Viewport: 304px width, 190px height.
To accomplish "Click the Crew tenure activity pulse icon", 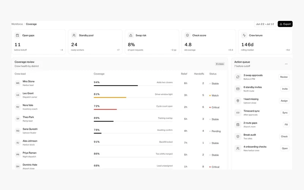I will 244,35.
